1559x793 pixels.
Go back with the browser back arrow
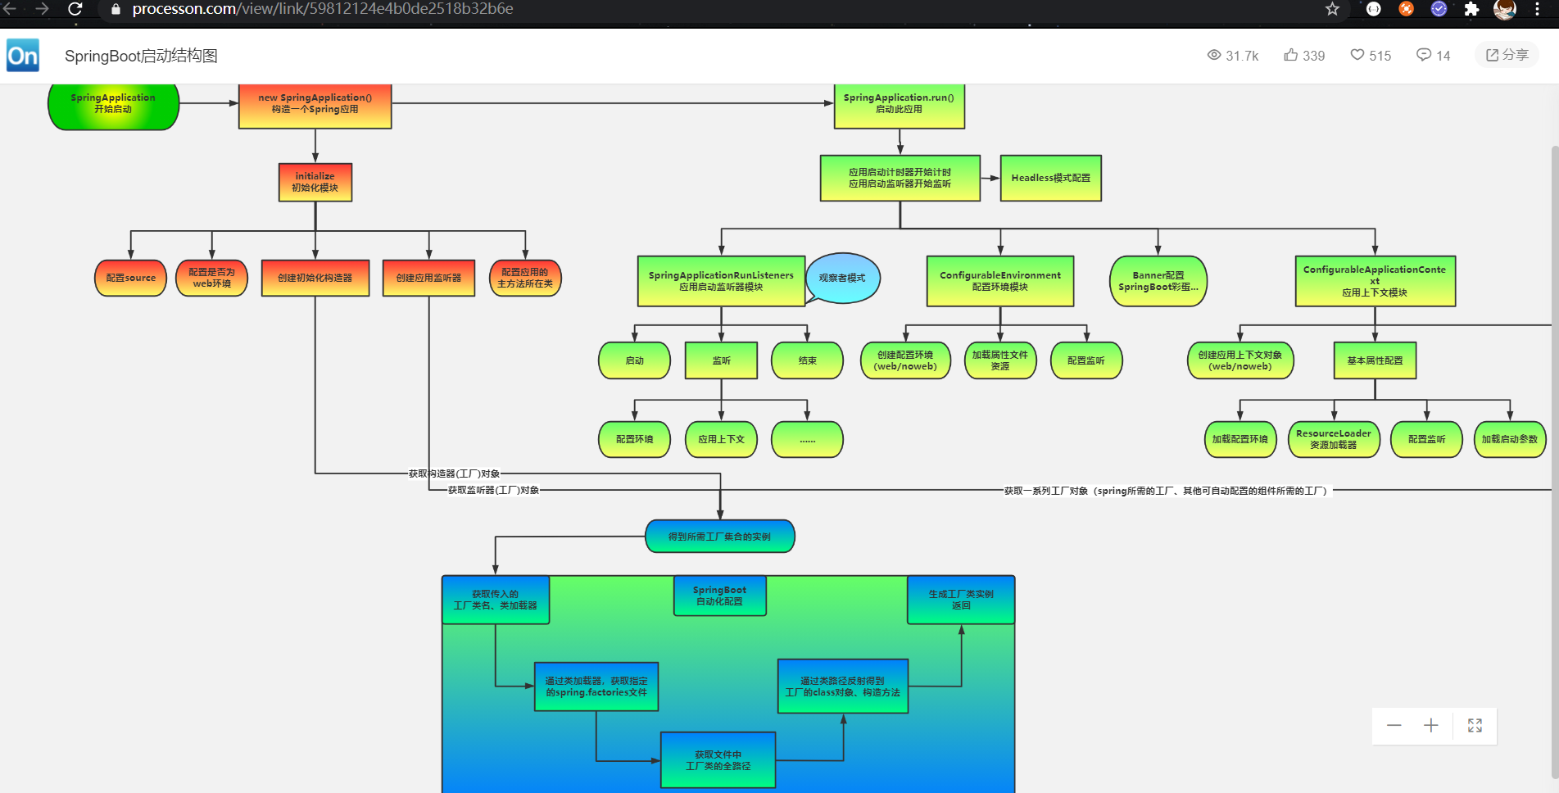click(x=10, y=9)
